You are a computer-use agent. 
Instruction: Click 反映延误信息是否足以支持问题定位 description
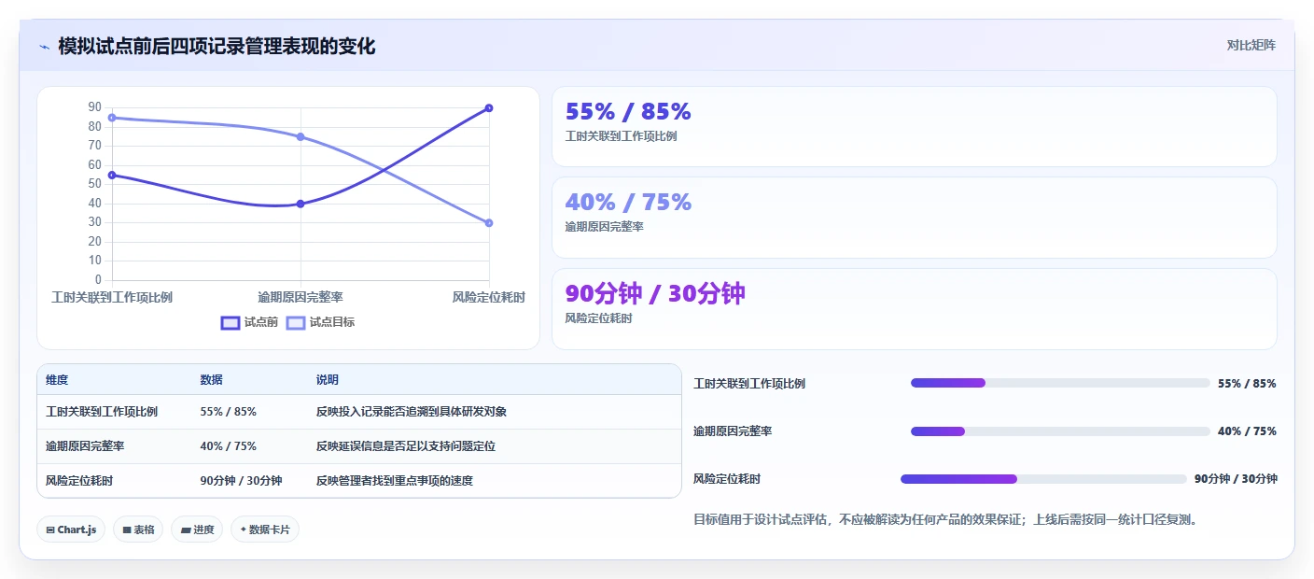click(x=406, y=446)
